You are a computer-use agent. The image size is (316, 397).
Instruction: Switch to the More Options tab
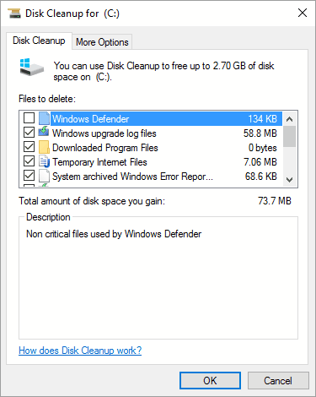point(102,42)
